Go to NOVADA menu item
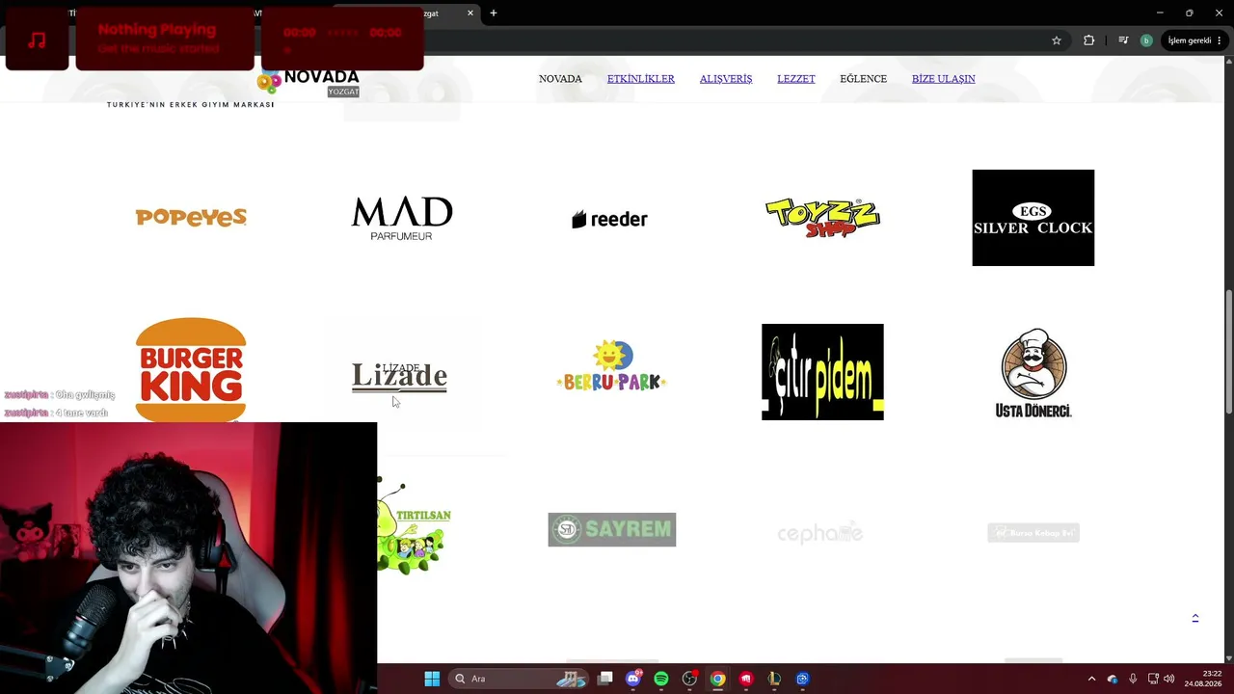Screen dimensions: 1234x694 click(x=560, y=79)
